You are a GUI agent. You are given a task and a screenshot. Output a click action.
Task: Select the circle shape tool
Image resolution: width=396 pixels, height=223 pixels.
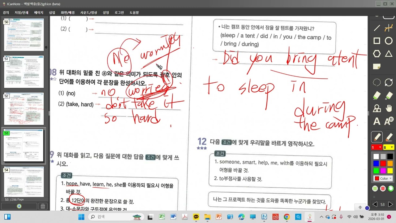389,41
